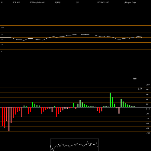The image size is (151, 151).
Task: Click the MR axis label -20
Action: coord(147,114)
